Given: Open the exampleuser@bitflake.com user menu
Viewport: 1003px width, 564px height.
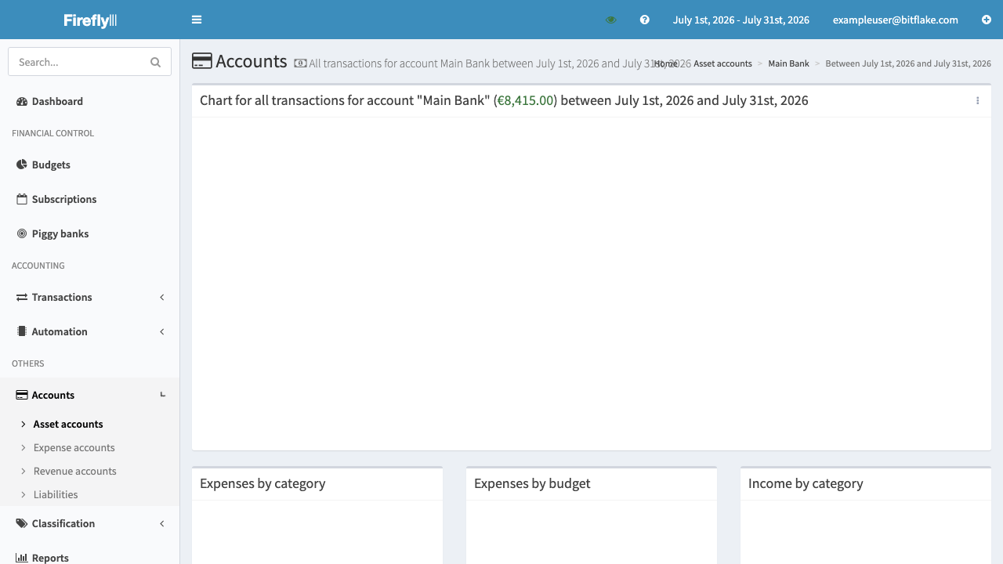Looking at the screenshot, I should pyautogui.click(x=896, y=20).
